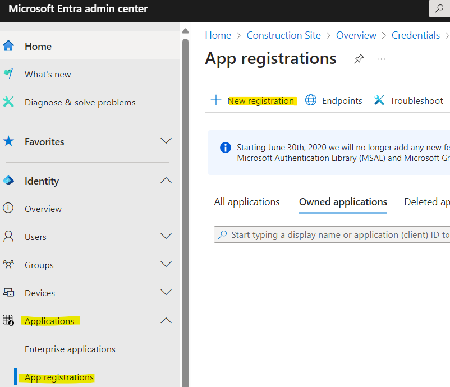Viewport: 450px width, 387px height.
Task: Collapse the Identity section chevron
Action: (x=166, y=181)
